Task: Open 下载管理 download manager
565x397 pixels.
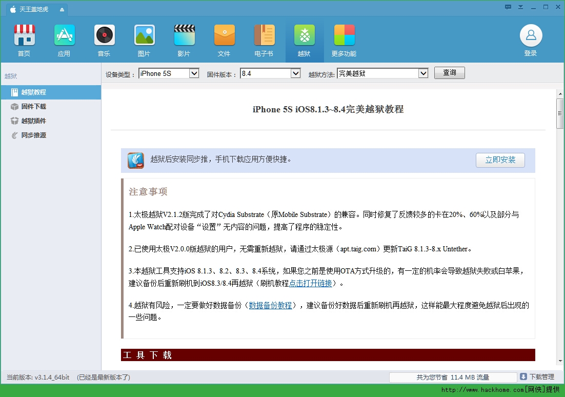Action: pyautogui.click(x=537, y=377)
